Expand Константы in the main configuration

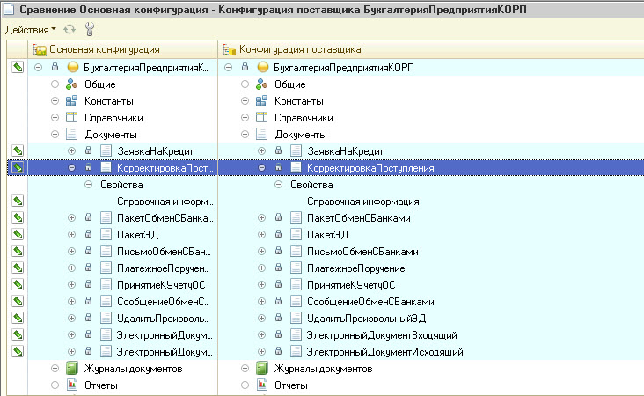point(55,101)
